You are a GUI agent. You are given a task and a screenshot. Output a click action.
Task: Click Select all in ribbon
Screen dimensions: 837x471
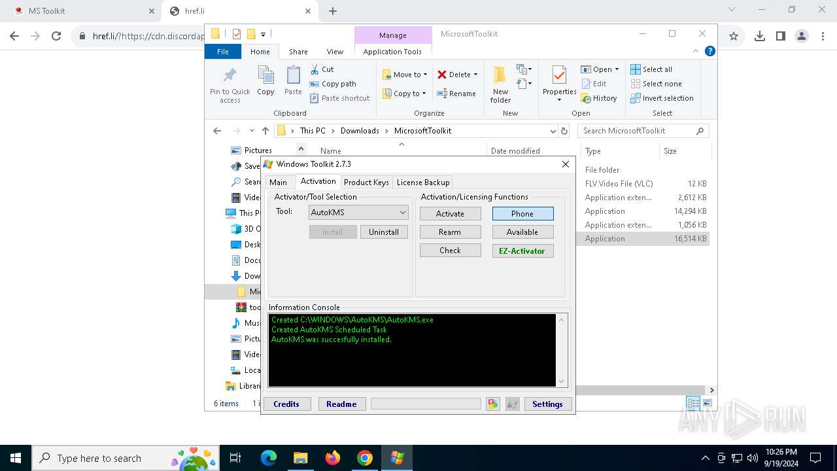651,69
